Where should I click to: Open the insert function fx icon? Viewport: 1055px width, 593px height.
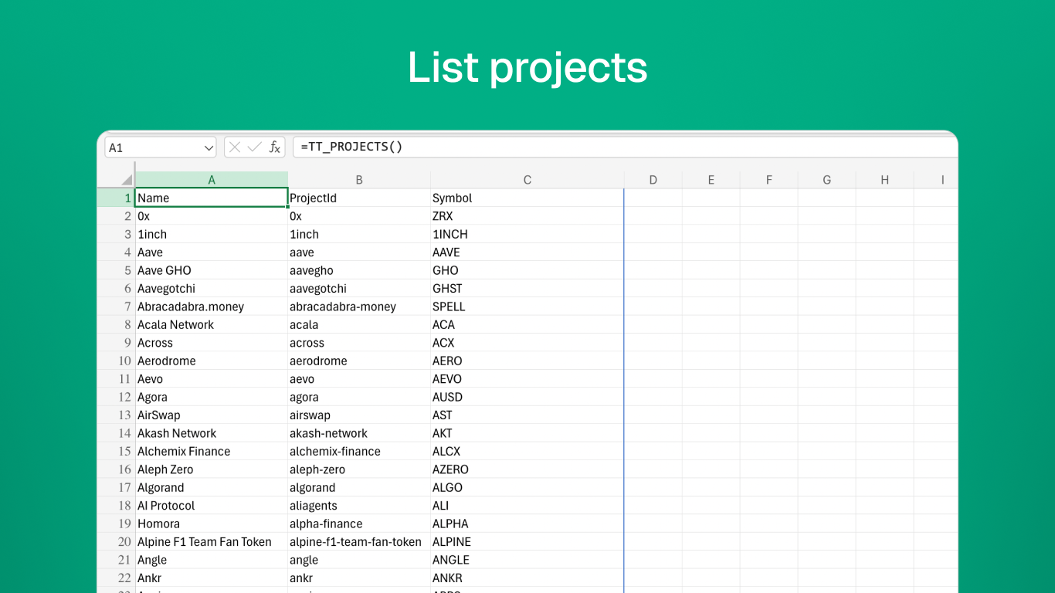pos(275,147)
